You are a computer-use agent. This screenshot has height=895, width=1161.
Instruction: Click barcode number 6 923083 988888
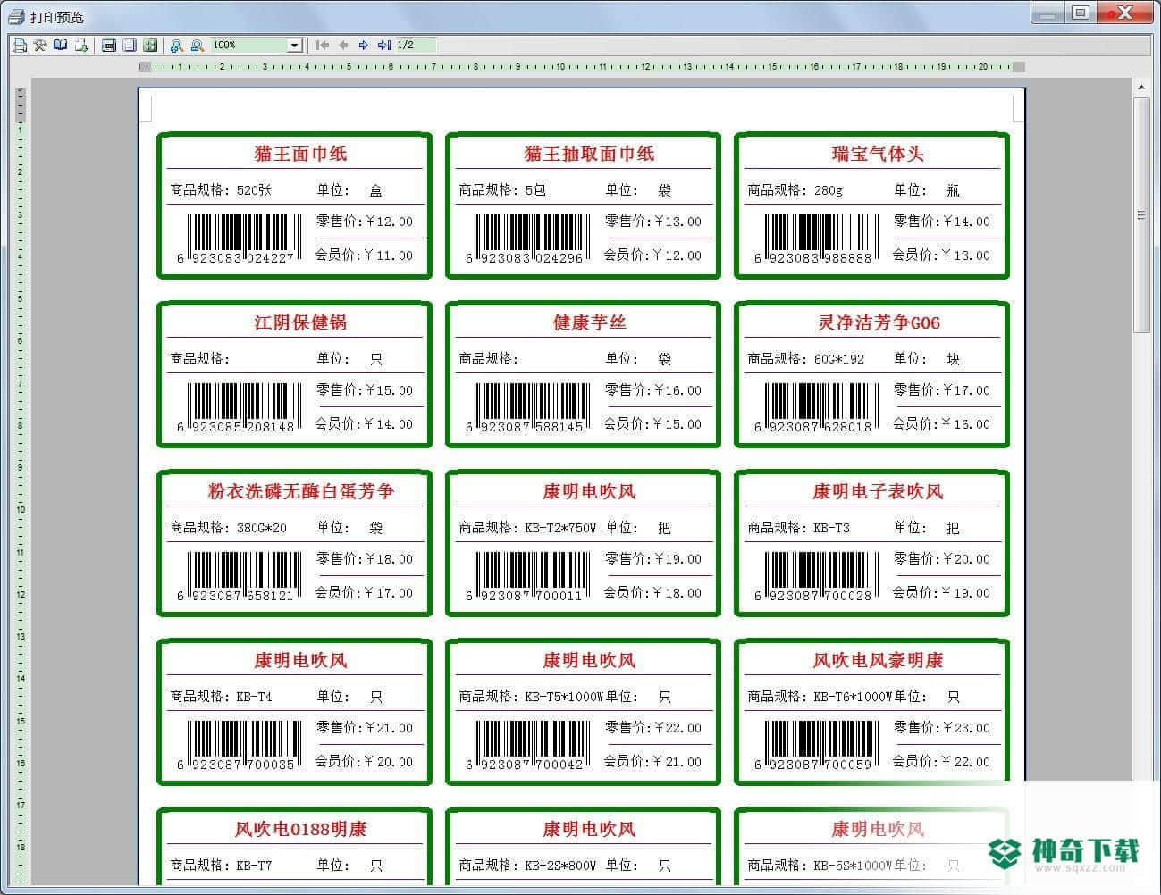(812, 258)
